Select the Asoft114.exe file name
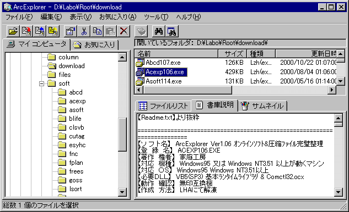The width and height of the screenshot is (349, 212). point(164,81)
